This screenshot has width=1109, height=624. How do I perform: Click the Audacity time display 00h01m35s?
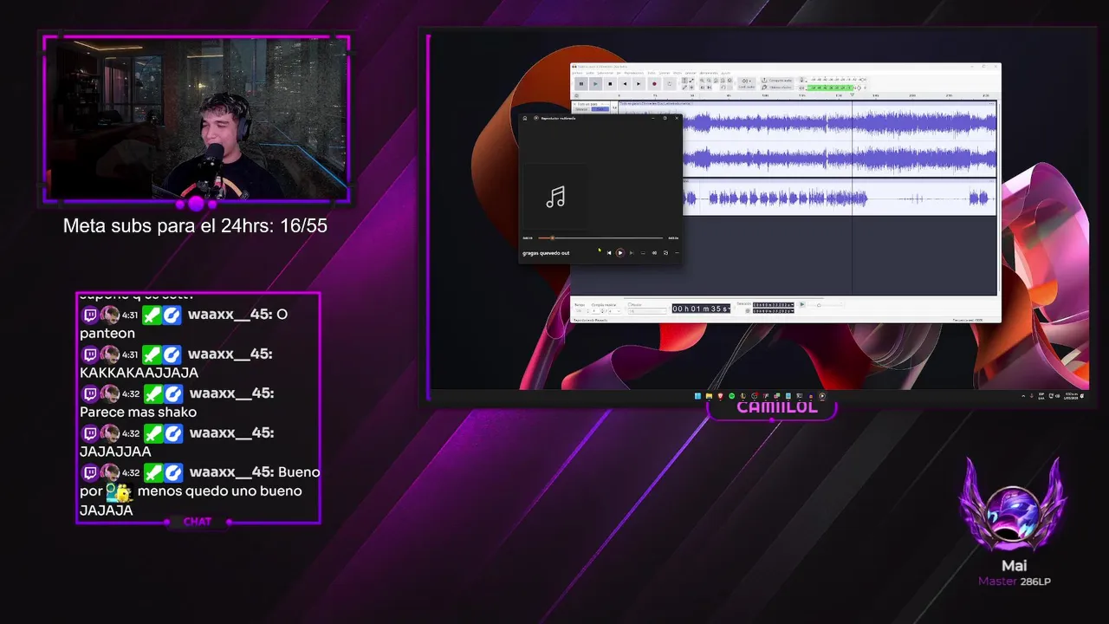pos(700,309)
